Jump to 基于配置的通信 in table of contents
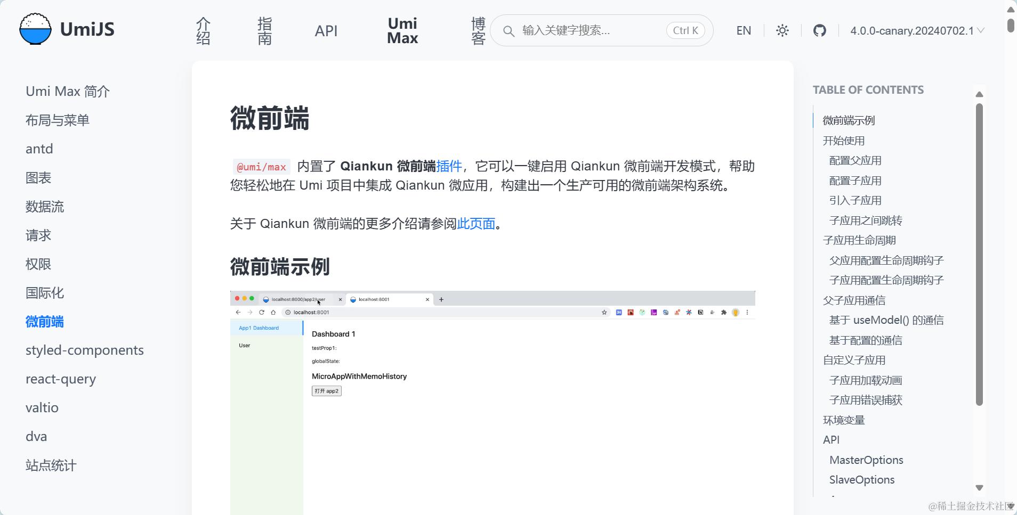The height and width of the screenshot is (515, 1017). 866,340
